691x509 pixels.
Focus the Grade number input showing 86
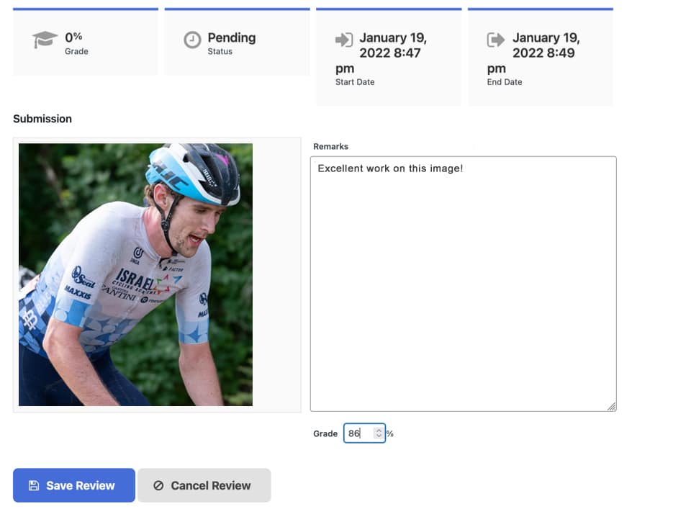point(358,433)
